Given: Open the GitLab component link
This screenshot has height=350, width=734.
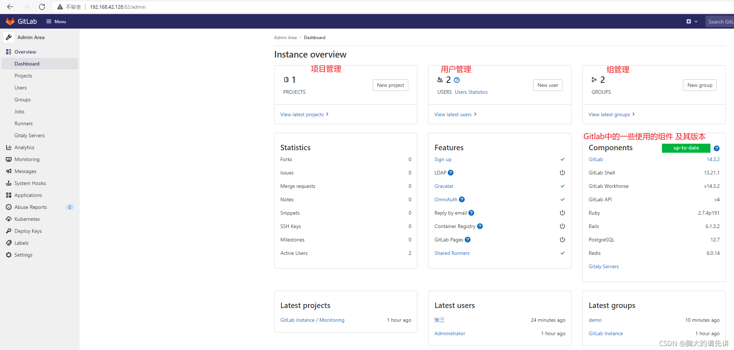Looking at the screenshot, I should pyautogui.click(x=596, y=159).
